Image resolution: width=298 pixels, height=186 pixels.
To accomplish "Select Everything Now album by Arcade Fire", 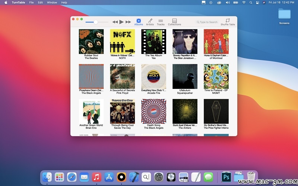I will pos(153,76).
